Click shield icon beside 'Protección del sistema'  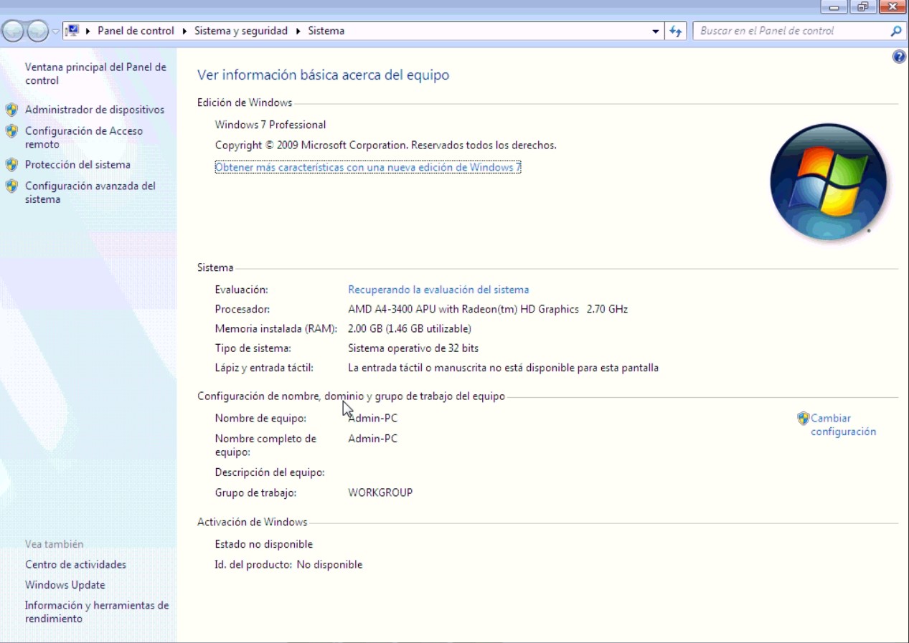tap(11, 165)
